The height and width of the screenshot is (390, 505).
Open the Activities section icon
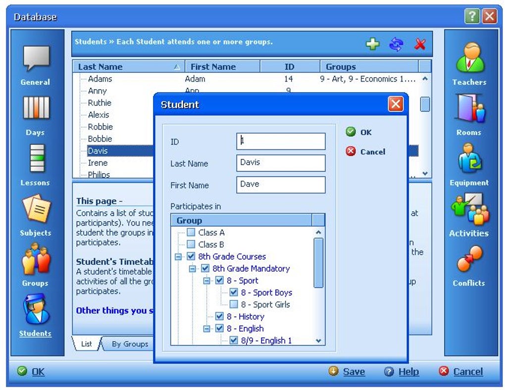(469, 209)
